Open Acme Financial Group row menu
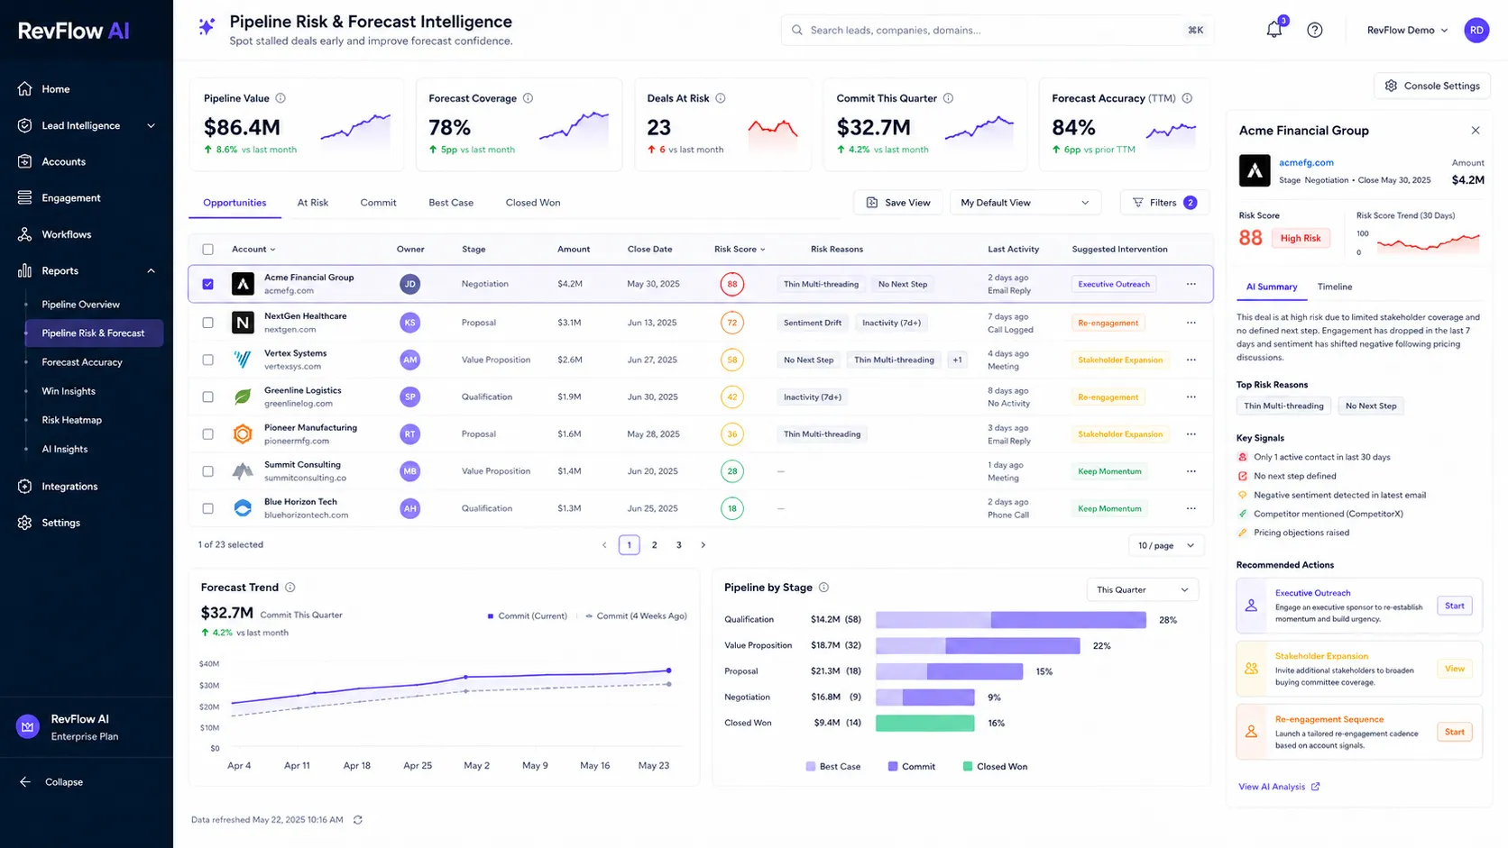1508x848 pixels. (1191, 284)
